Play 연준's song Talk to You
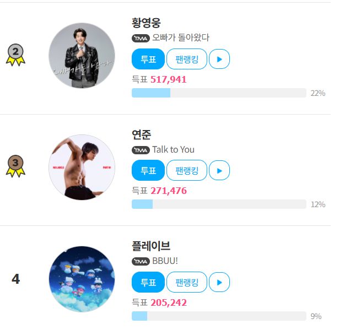 coord(219,170)
